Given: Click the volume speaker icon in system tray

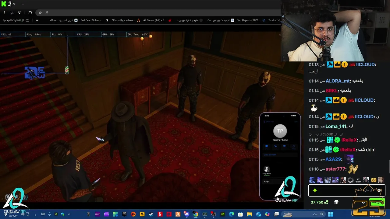Looking at the screenshot, I should (23, 214).
